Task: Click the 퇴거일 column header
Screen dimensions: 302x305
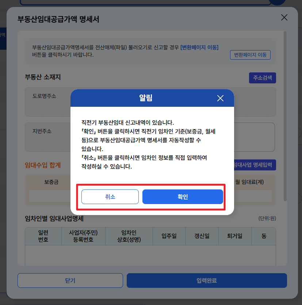Action: tap(235, 236)
